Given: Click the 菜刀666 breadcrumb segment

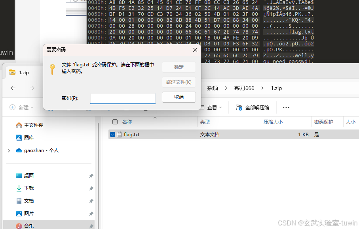Looking at the screenshot, I should (x=244, y=88).
